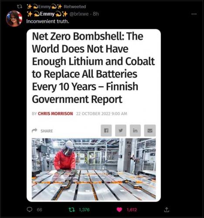This screenshot has height=218, width=204.
Task: Click the Facebook share icon in article
Action: click(x=106, y=130)
